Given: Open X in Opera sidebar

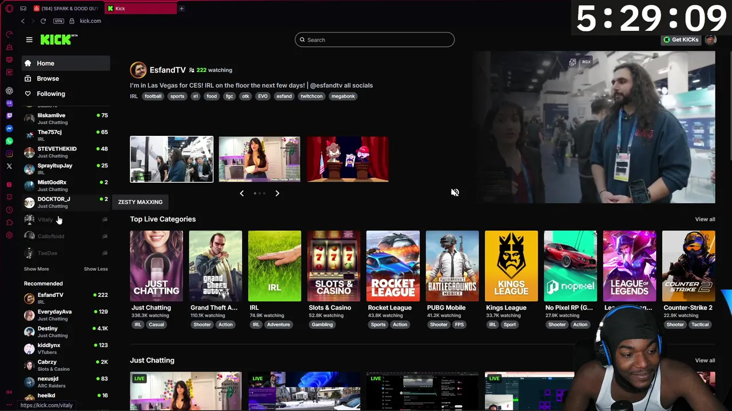Looking at the screenshot, I should coord(9,166).
